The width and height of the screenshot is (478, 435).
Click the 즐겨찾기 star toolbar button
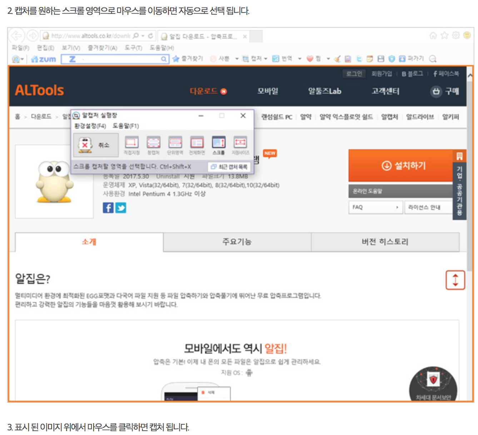tap(188, 59)
